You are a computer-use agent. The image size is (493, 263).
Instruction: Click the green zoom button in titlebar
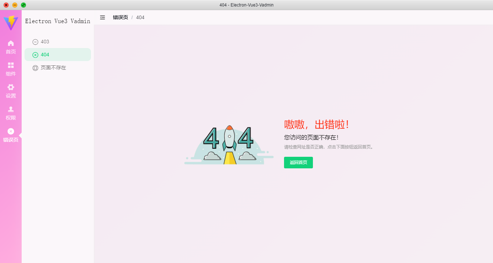(23, 5)
